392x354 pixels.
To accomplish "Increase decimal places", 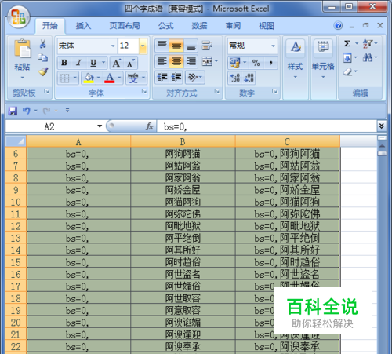I will pos(234,78).
